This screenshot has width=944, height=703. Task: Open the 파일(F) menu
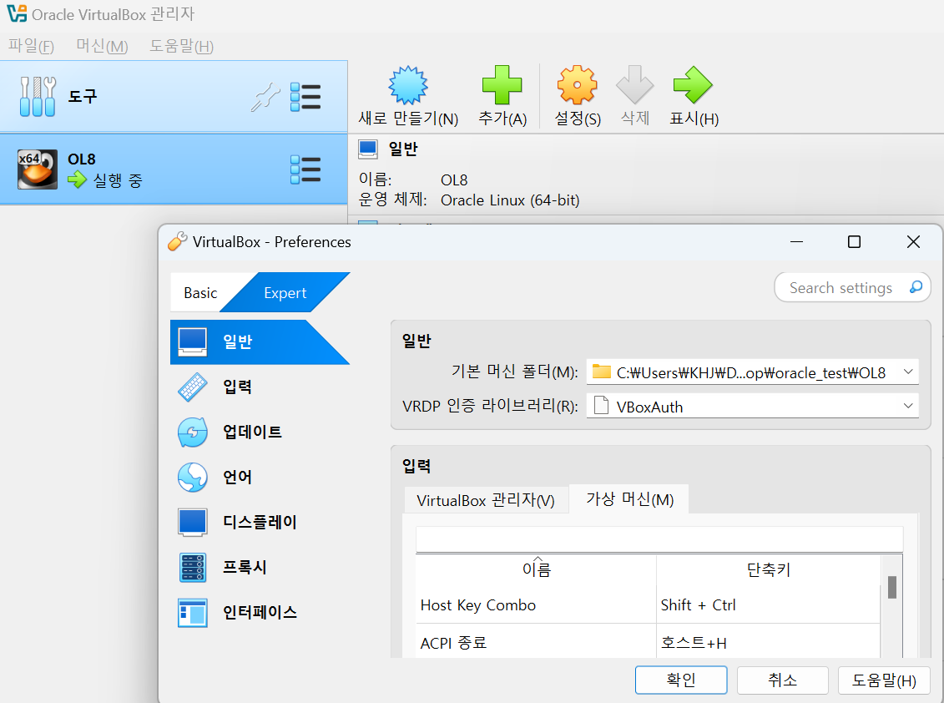coord(31,46)
